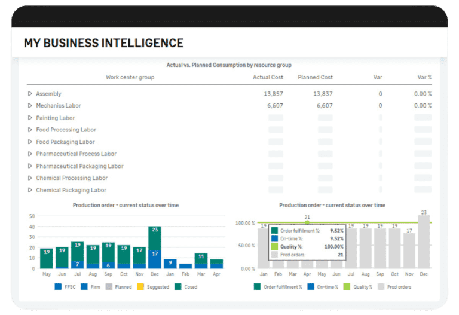Click the April data point labeled 21
The width and height of the screenshot is (459, 315).
[x=307, y=222]
